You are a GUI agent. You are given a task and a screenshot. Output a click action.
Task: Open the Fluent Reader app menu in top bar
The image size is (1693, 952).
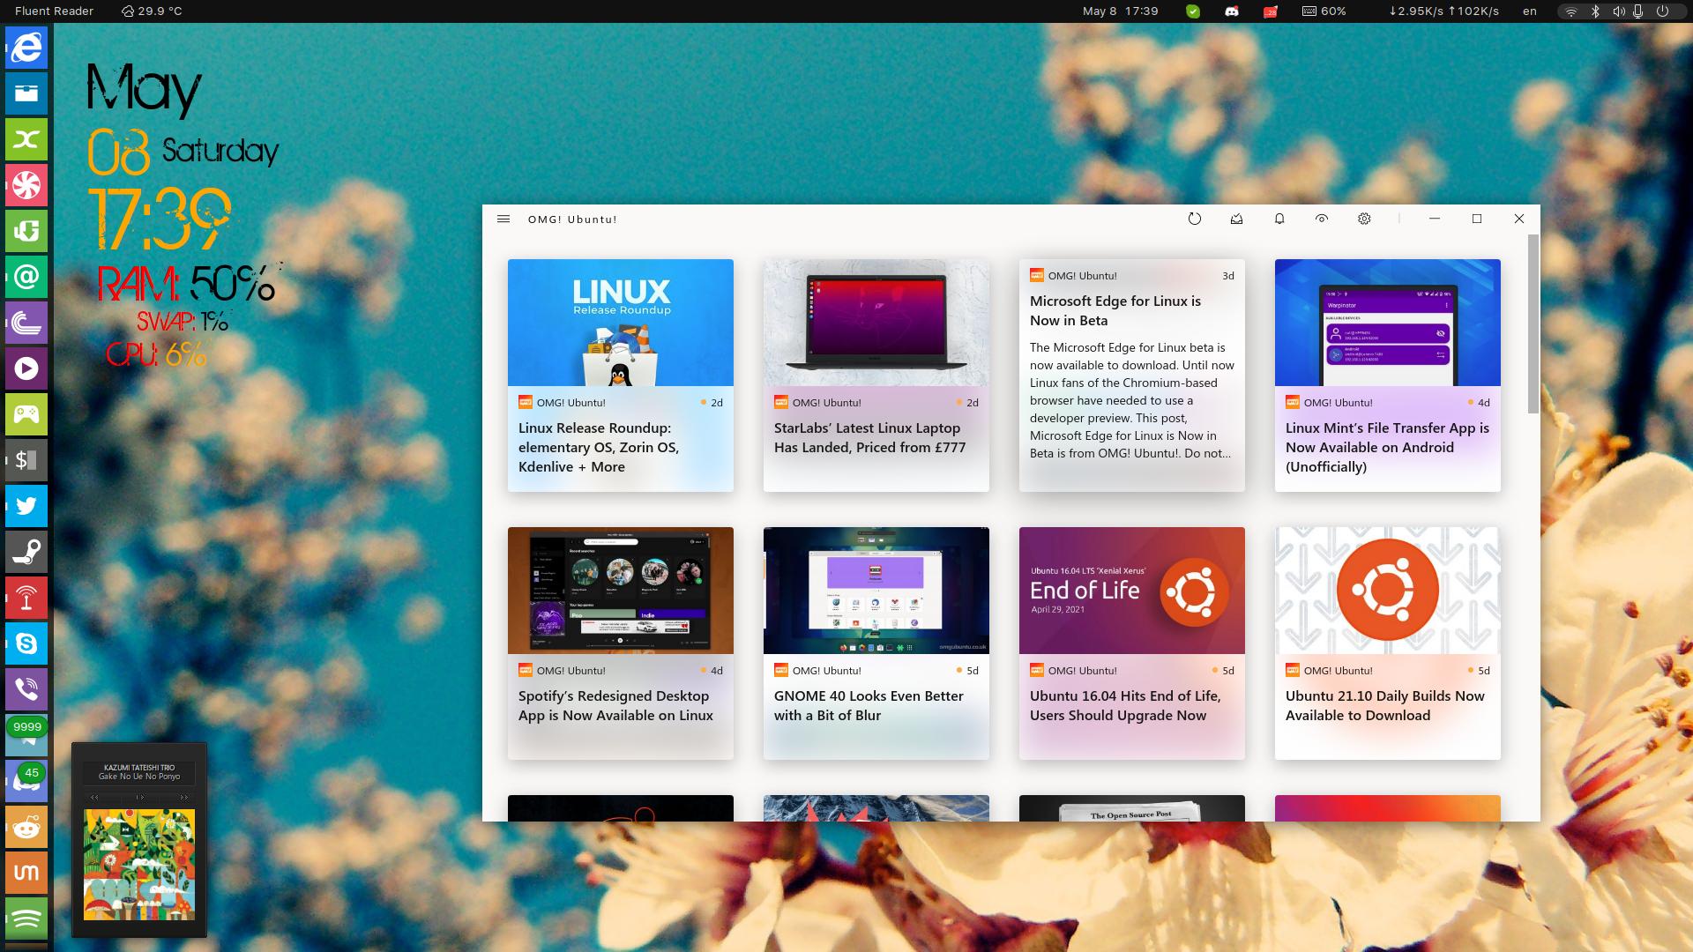coord(54,11)
